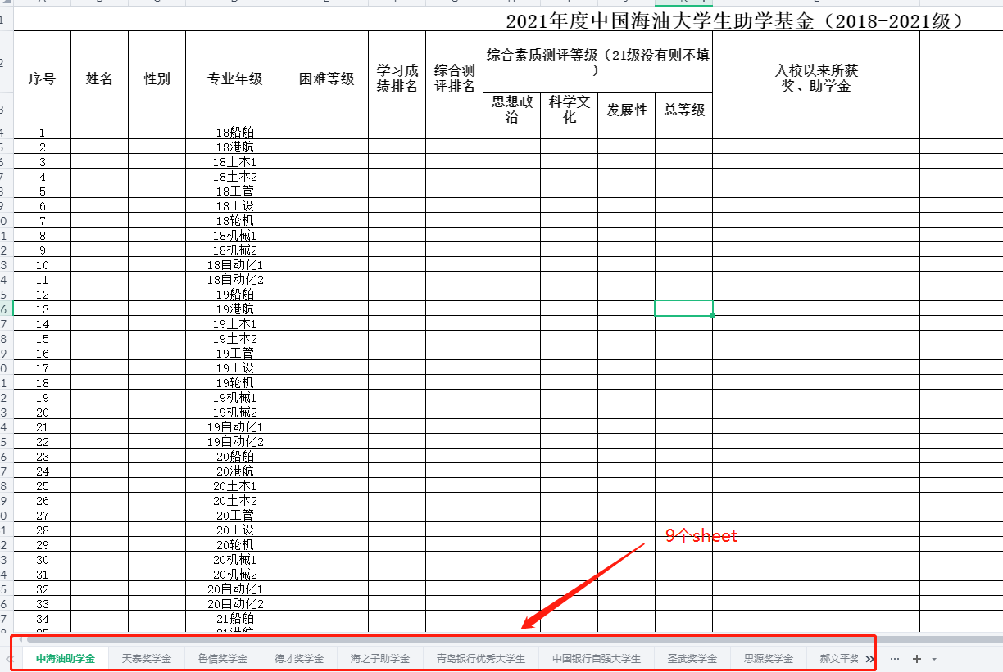Open dropdown arrow beside the add-sheet plus
The height and width of the screenshot is (672, 1003).
click(x=934, y=659)
